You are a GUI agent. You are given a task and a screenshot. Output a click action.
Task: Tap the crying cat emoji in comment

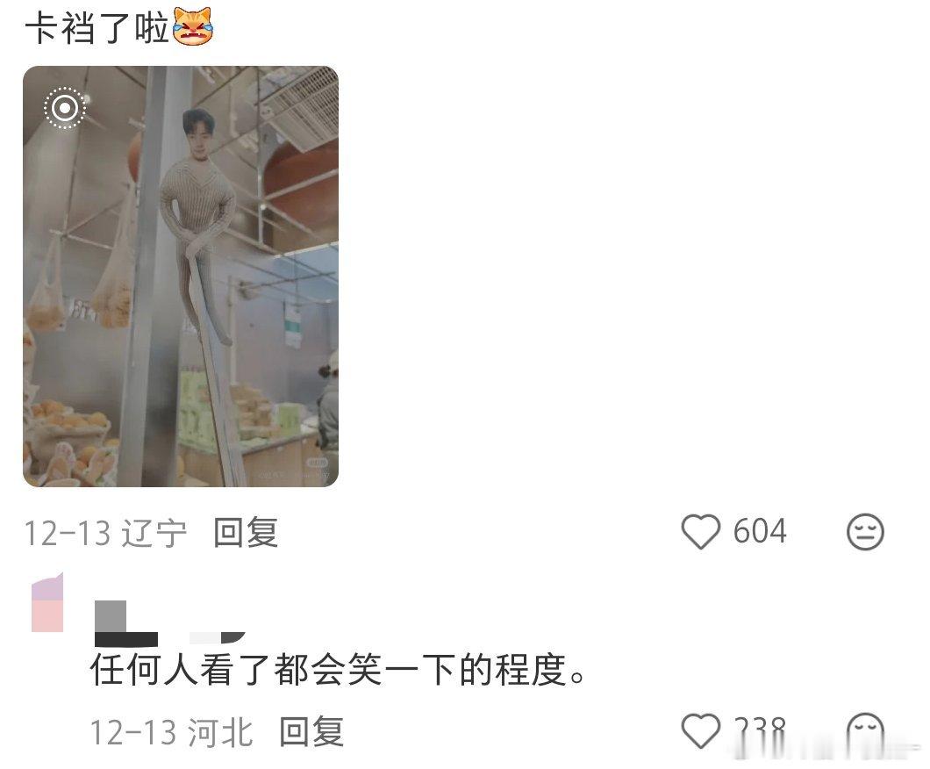point(193,26)
